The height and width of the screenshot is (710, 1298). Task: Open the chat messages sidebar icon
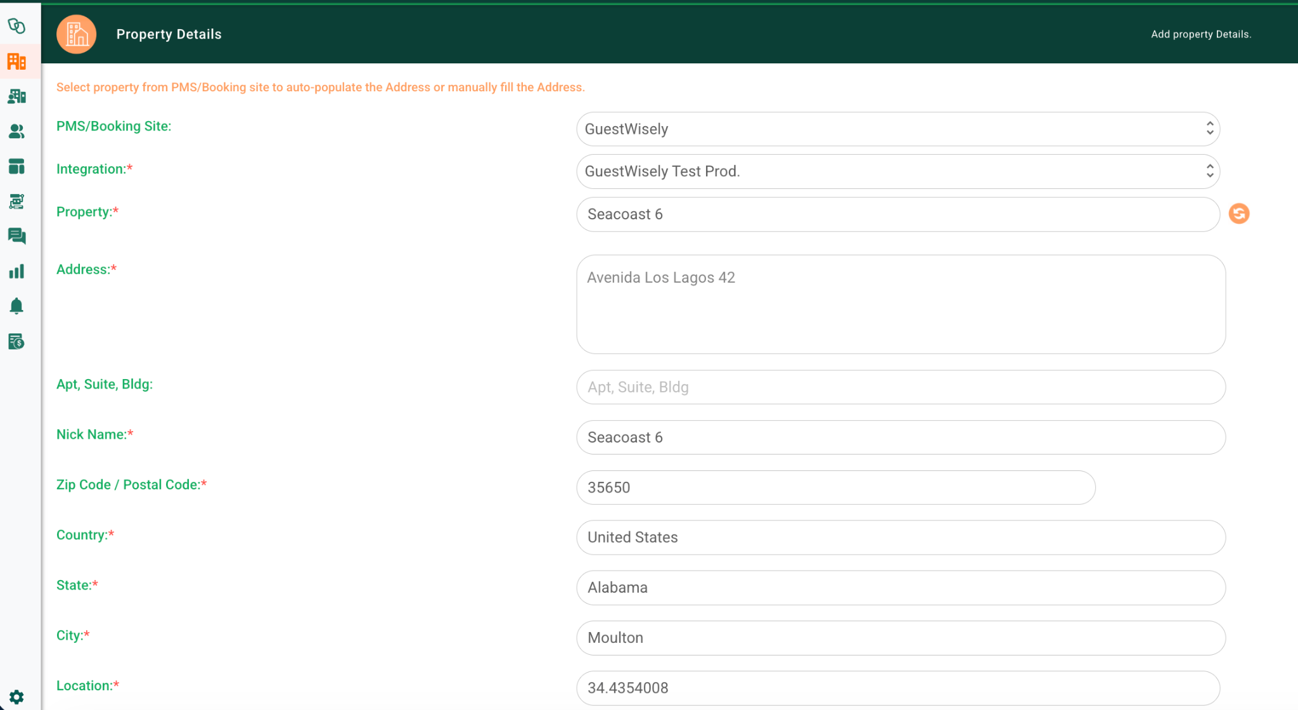(x=16, y=236)
